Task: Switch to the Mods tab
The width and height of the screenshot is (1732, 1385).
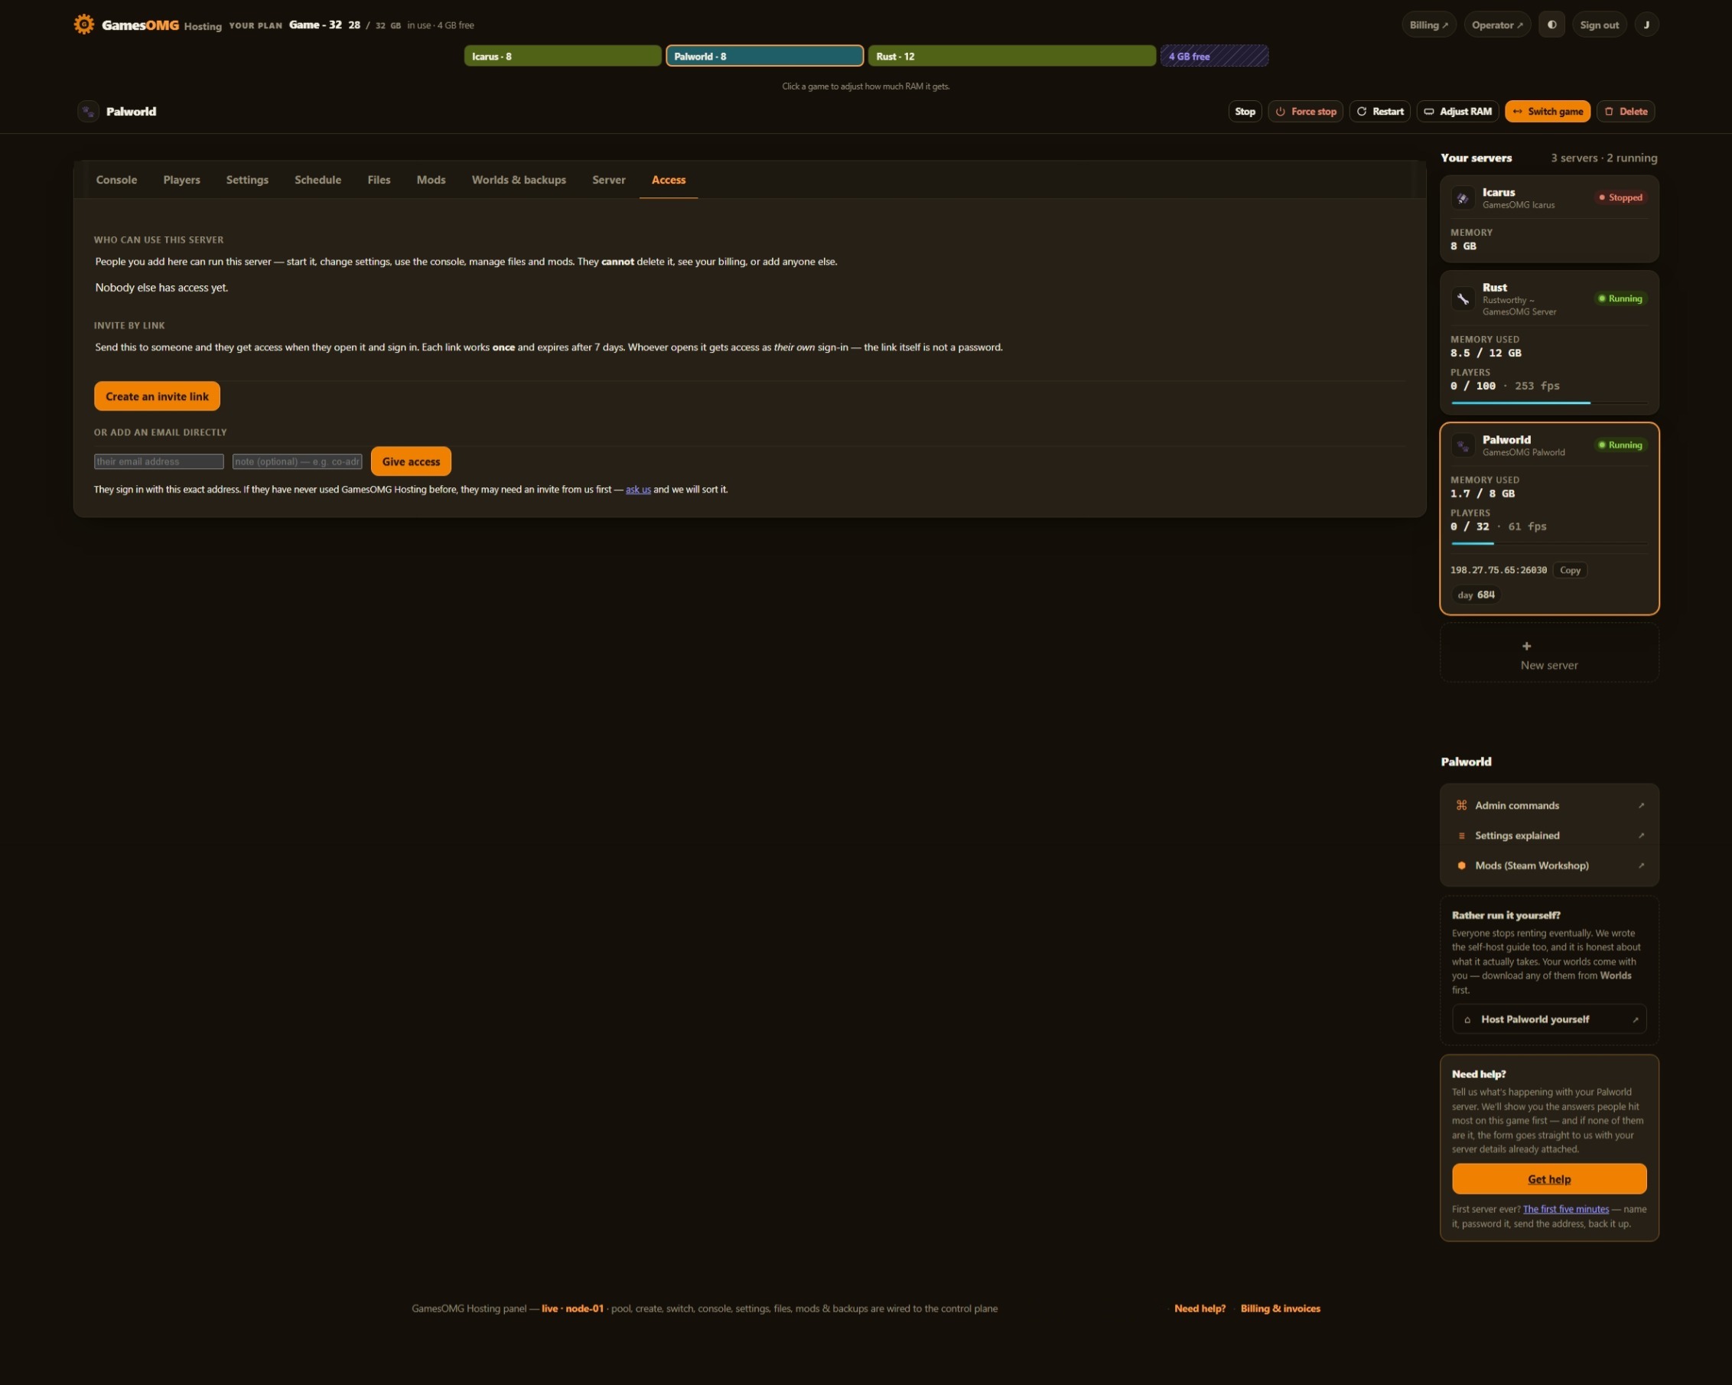Action: pos(431,180)
